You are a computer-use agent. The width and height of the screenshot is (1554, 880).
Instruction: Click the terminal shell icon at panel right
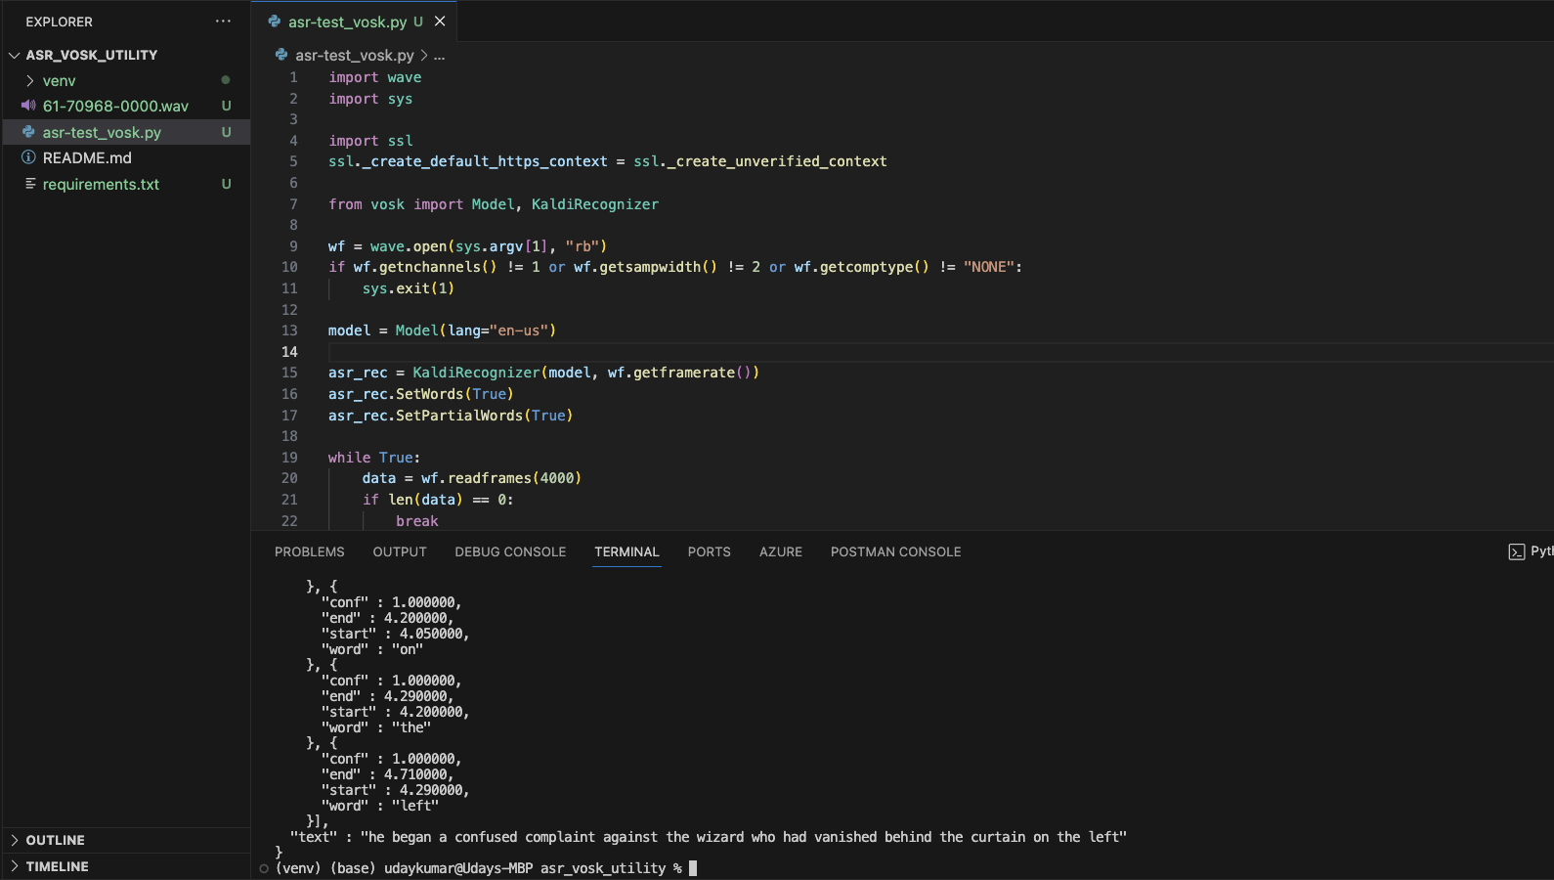[x=1516, y=551]
